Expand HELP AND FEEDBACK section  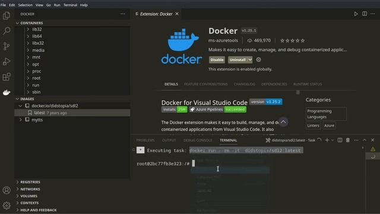(17, 210)
